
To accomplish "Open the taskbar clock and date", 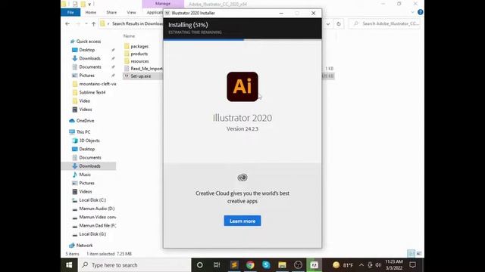I will pos(394,265).
